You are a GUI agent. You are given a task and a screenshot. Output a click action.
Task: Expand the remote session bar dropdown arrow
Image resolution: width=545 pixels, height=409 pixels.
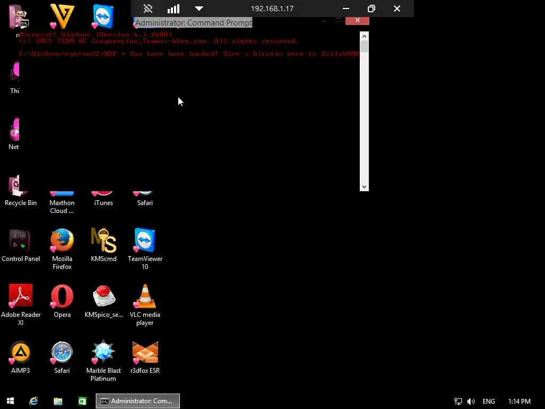tap(199, 9)
